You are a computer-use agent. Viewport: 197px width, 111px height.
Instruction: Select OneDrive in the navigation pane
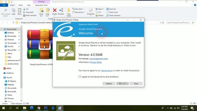tap(10, 73)
